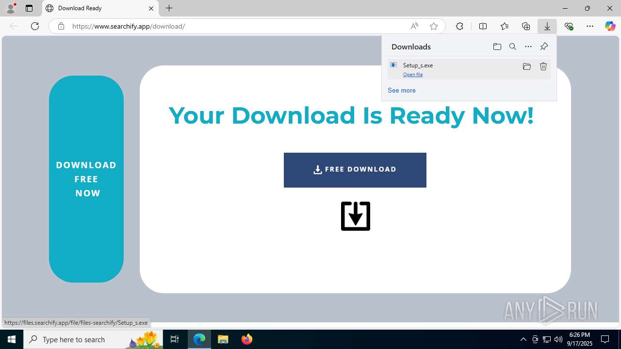The width and height of the screenshot is (621, 349).
Task: Toggle Split screen view
Action: pos(483,26)
